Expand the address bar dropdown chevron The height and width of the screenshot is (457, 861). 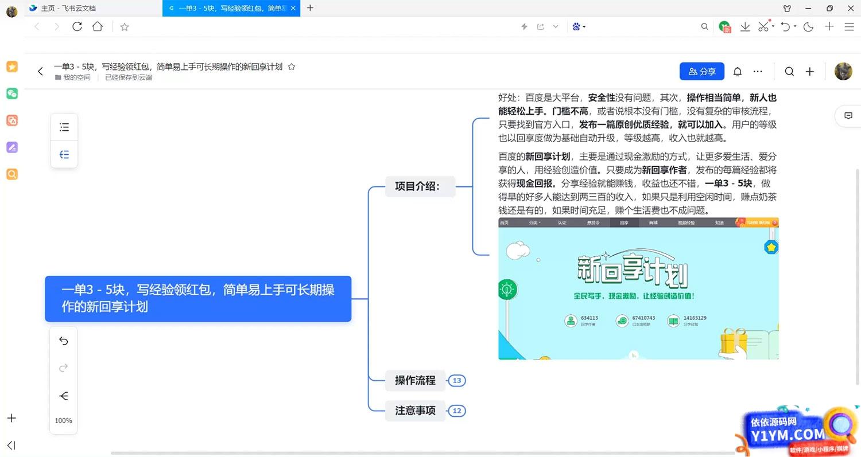556,26
